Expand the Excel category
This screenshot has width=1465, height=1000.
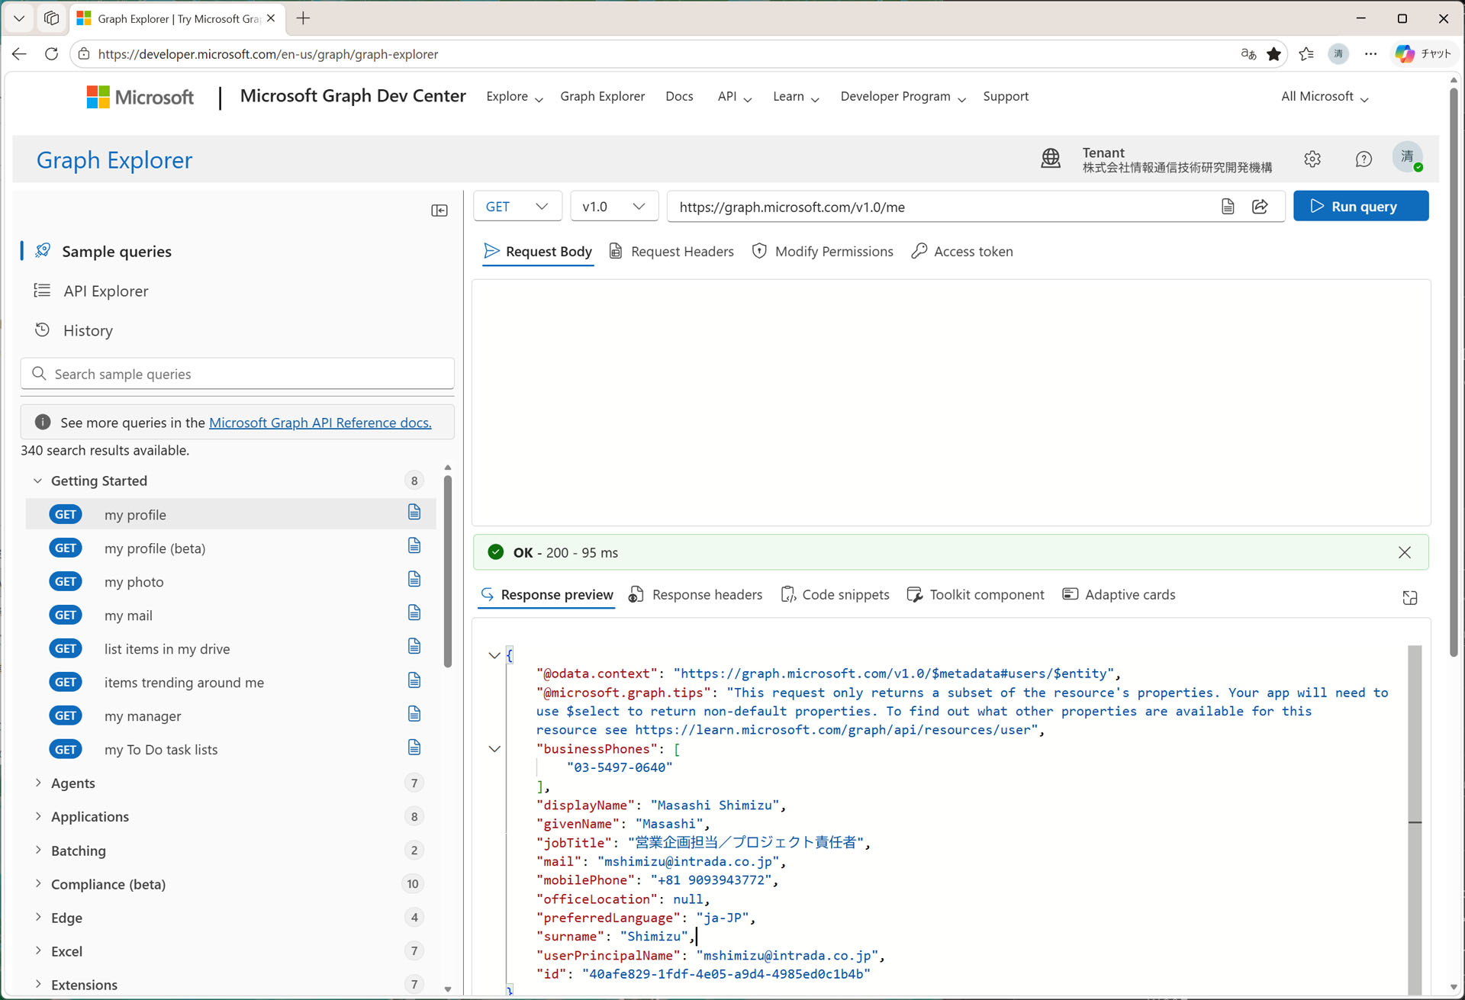(37, 950)
